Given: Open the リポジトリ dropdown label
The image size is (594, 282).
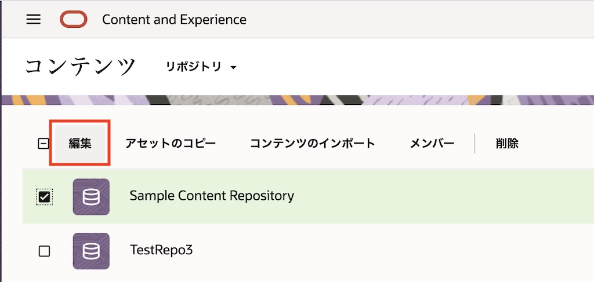Looking at the screenshot, I should [x=194, y=67].
